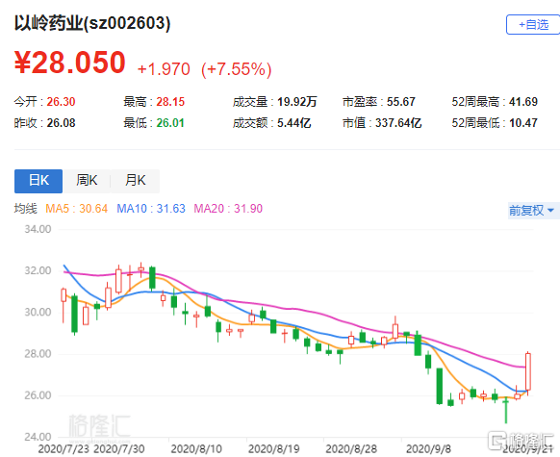560x457 pixels.
Task: Click the MA5 : 30.64 legend label
Action: click(76, 209)
